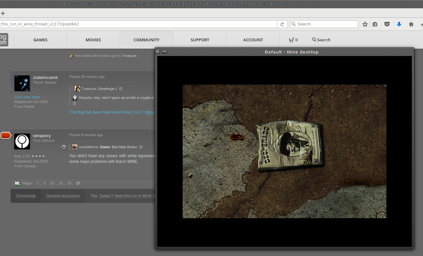Click the Firefox address bar URL
The image size is (423, 256).
[138, 24]
